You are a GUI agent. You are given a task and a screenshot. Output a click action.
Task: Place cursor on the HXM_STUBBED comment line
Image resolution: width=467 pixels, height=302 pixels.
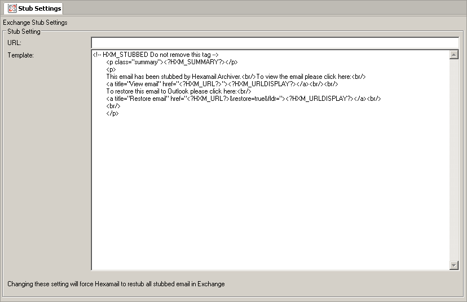point(155,55)
